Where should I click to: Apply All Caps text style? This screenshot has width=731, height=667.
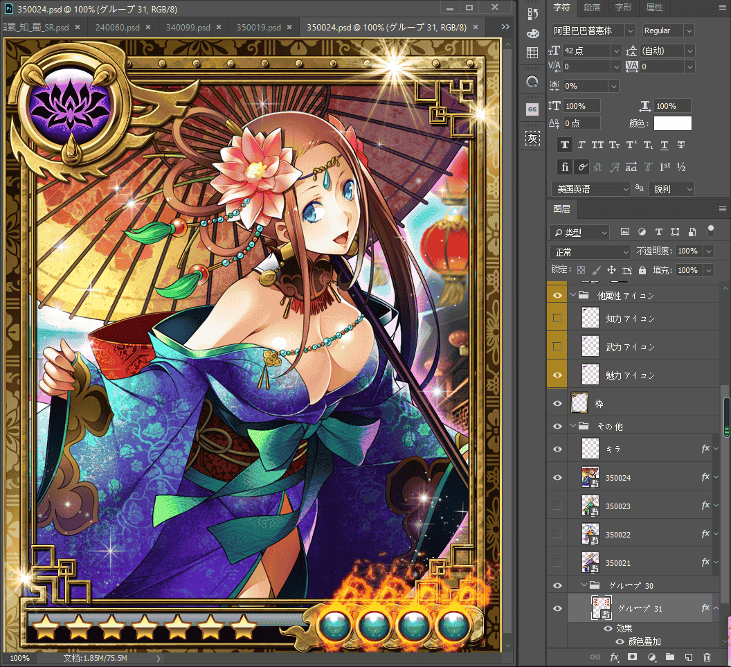[597, 145]
